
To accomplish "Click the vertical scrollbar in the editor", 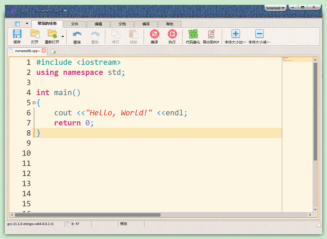I will pos(315,111).
